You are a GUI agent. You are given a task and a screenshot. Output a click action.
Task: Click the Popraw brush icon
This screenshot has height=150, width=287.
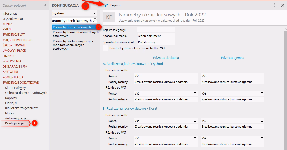[107, 5]
